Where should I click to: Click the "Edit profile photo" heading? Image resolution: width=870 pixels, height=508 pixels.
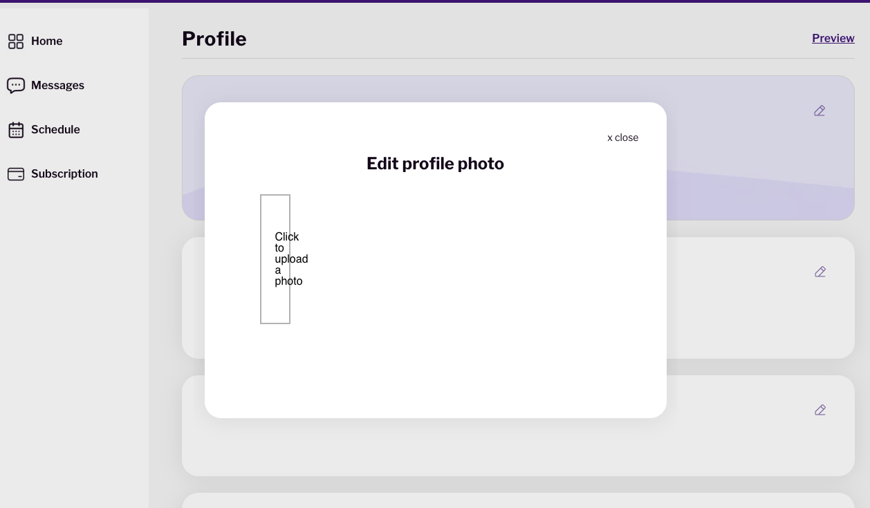click(435, 164)
